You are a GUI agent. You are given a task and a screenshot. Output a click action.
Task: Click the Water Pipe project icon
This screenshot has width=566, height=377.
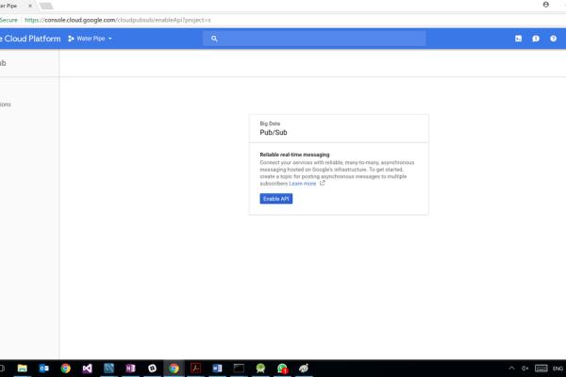71,39
